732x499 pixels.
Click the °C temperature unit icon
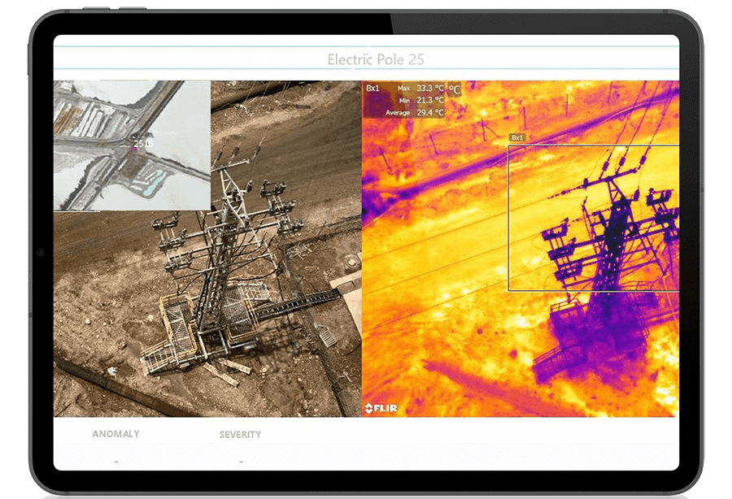(x=454, y=89)
